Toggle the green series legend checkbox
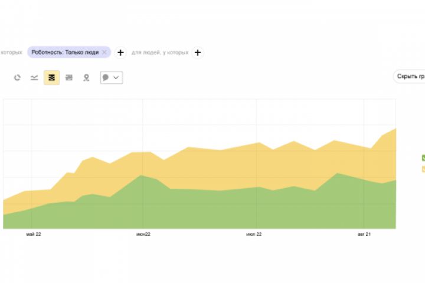Viewport: 425px width, 283px height. (x=423, y=158)
